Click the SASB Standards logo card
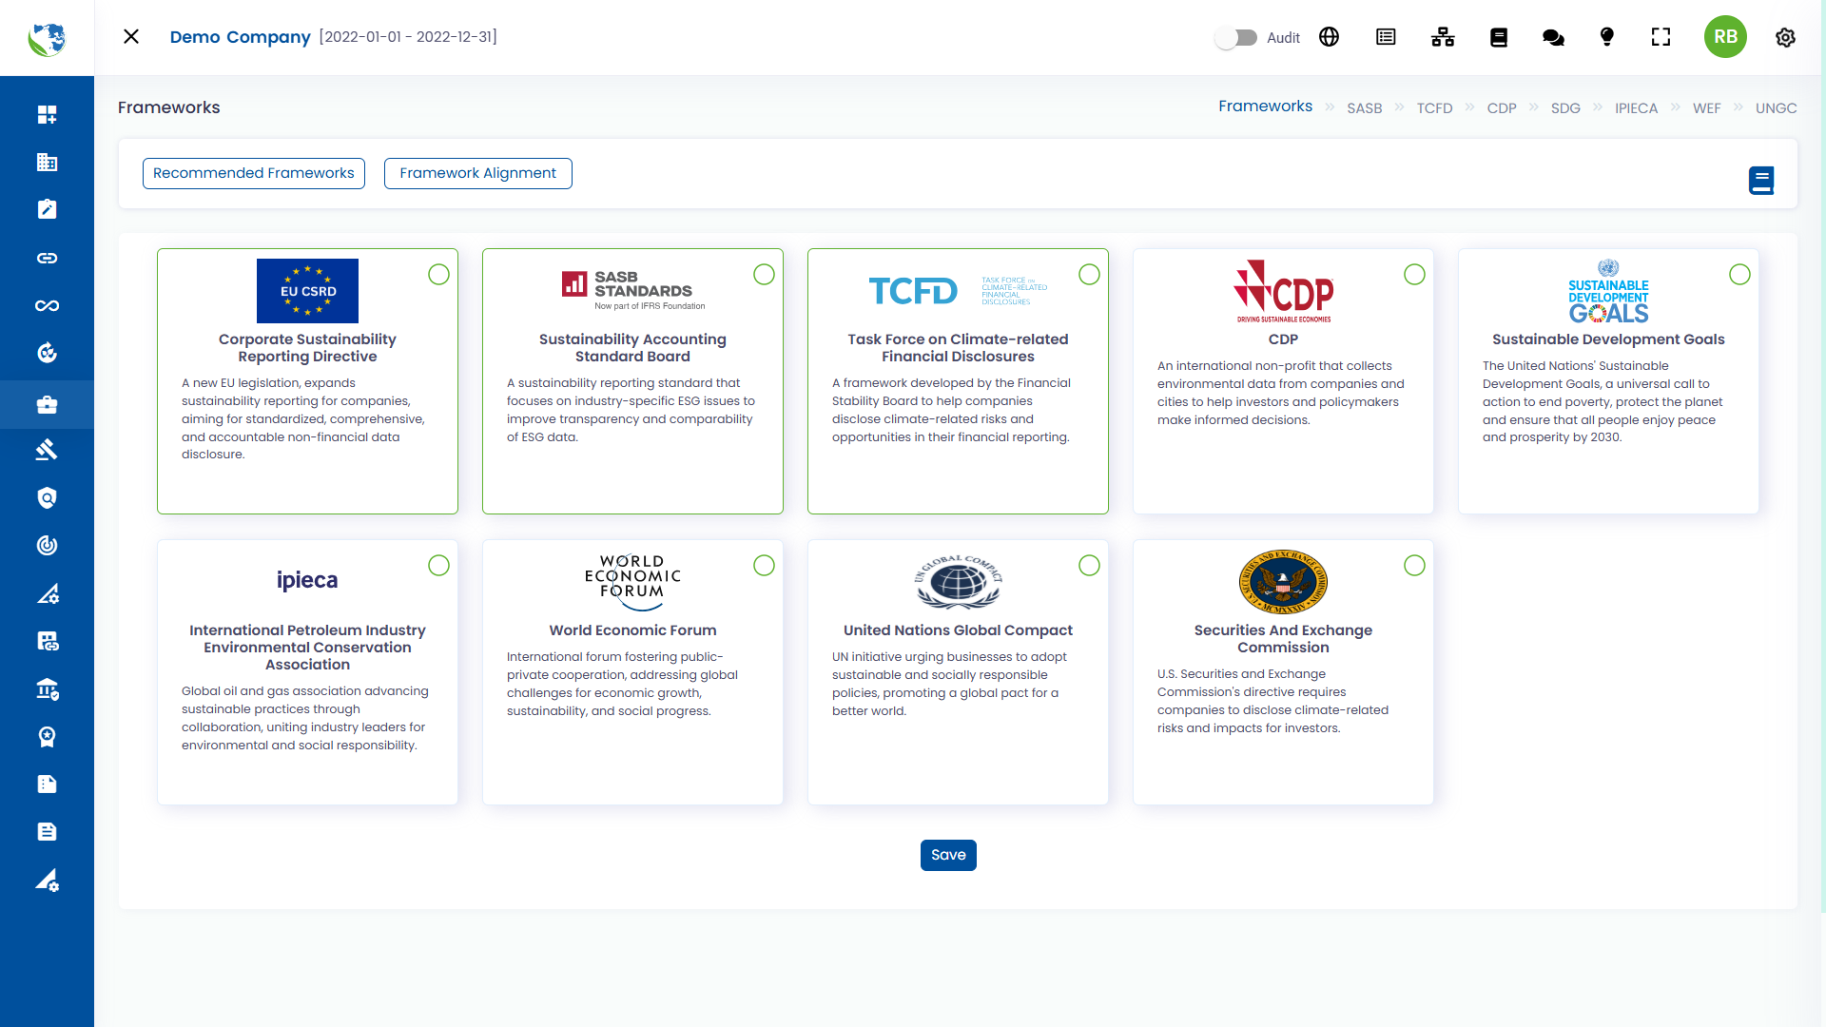This screenshot has height=1027, width=1826. pos(632,290)
